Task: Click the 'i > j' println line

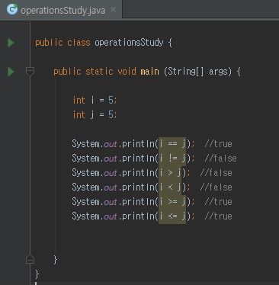Action: tap(152, 173)
